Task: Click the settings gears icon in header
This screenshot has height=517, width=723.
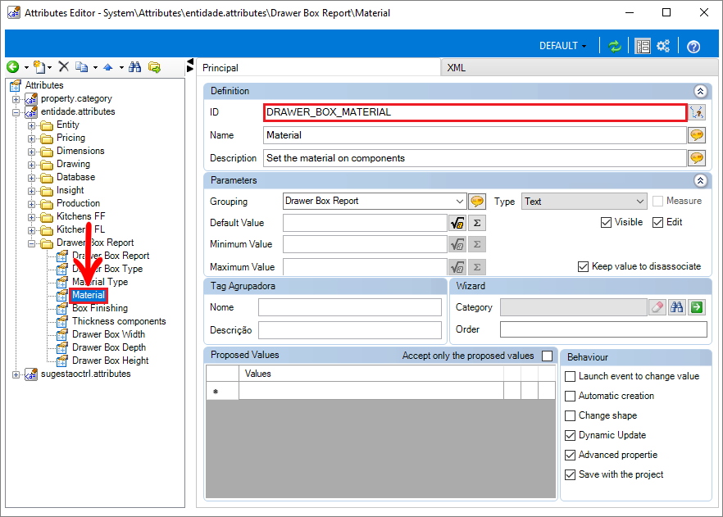Action: pyautogui.click(x=663, y=46)
